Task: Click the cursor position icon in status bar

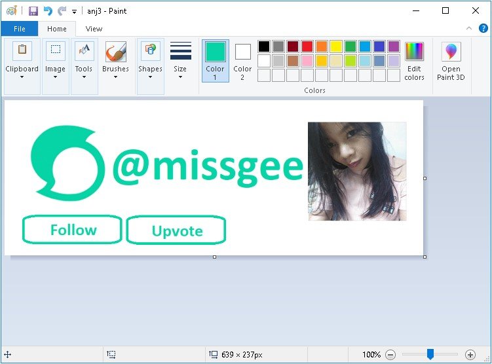Action: click(x=7, y=355)
